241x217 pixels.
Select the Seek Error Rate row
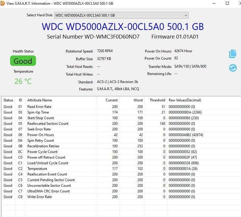(121, 129)
